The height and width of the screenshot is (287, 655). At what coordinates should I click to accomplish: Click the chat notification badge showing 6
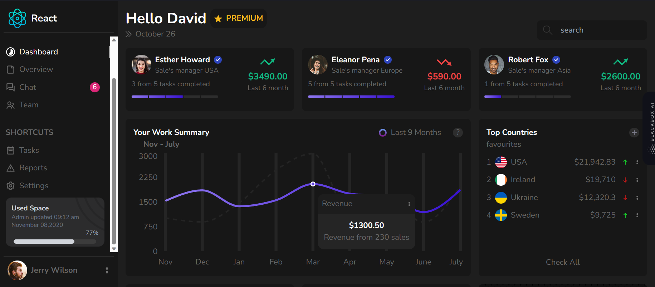click(x=94, y=87)
